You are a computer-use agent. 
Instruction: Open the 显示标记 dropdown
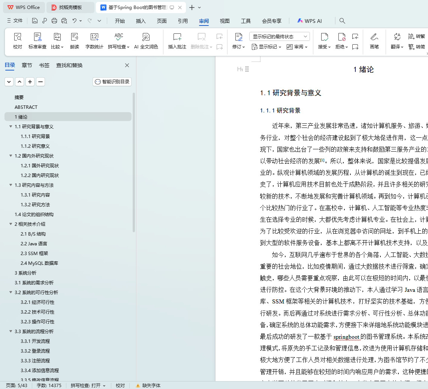coord(266,47)
